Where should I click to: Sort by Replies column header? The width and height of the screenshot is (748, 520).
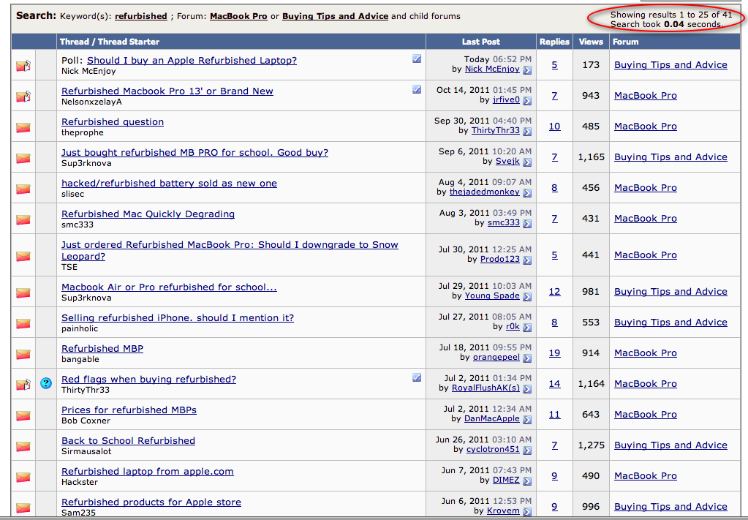tap(554, 42)
